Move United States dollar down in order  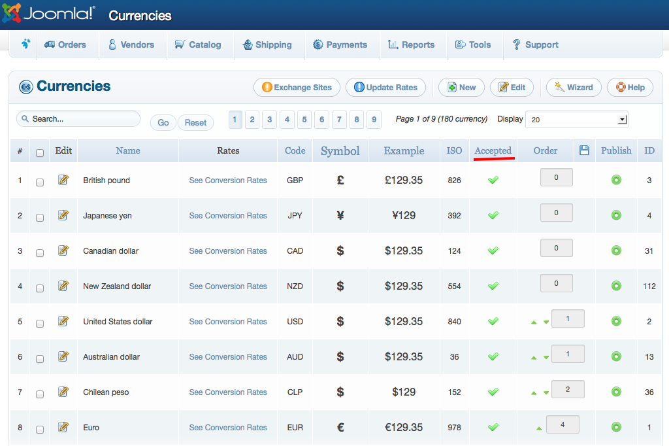tap(546, 322)
